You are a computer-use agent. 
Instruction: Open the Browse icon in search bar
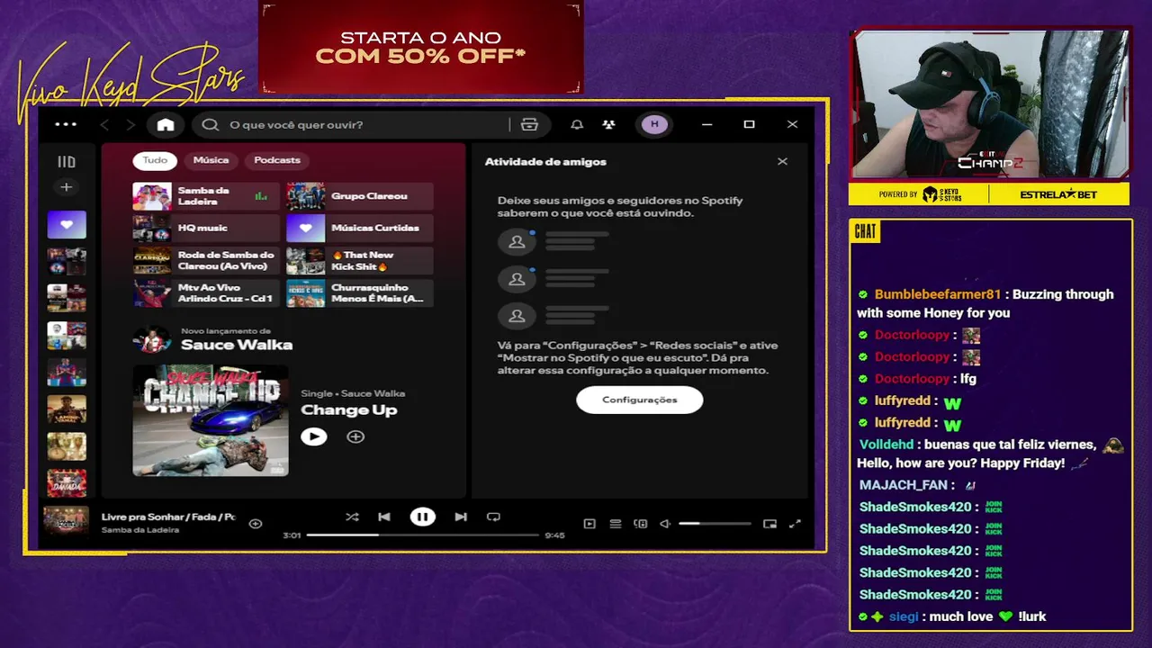[529, 125]
